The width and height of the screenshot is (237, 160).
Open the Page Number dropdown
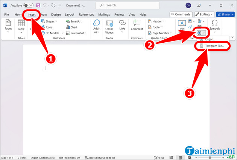click(160, 33)
